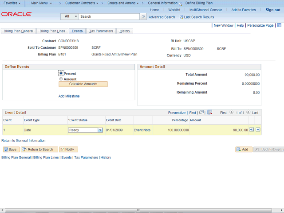Screen dimensions: 284x213
Task: Select the Events tab
Action: [x=77, y=31]
